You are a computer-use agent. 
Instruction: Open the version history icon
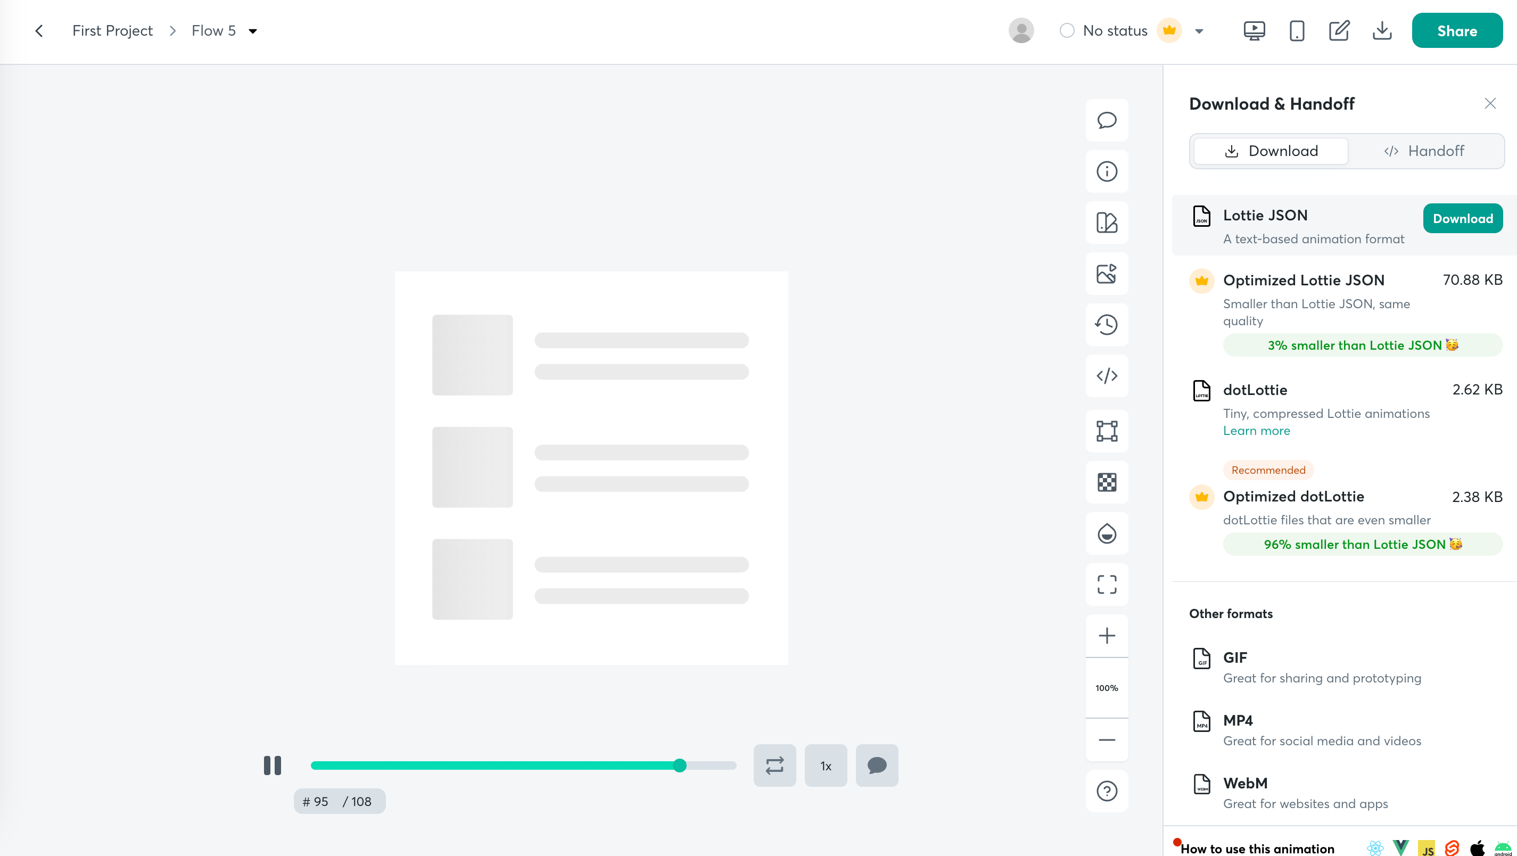point(1107,325)
